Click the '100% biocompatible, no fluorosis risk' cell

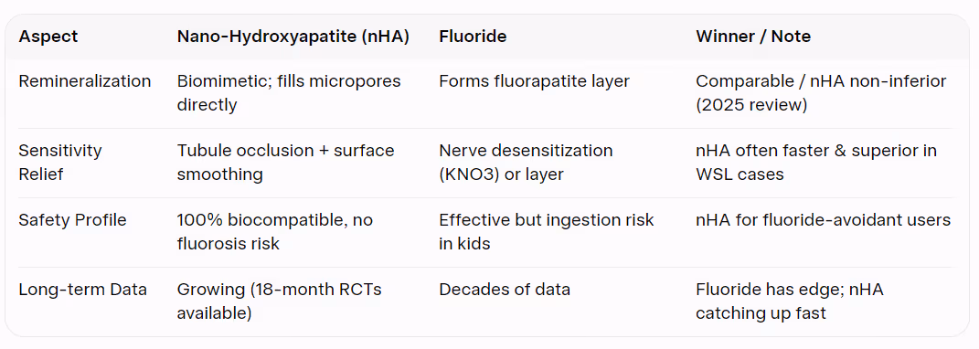(x=274, y=231)
